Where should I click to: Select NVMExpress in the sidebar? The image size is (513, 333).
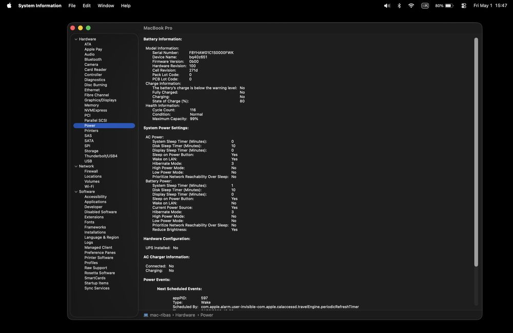(x=95, y=110)
